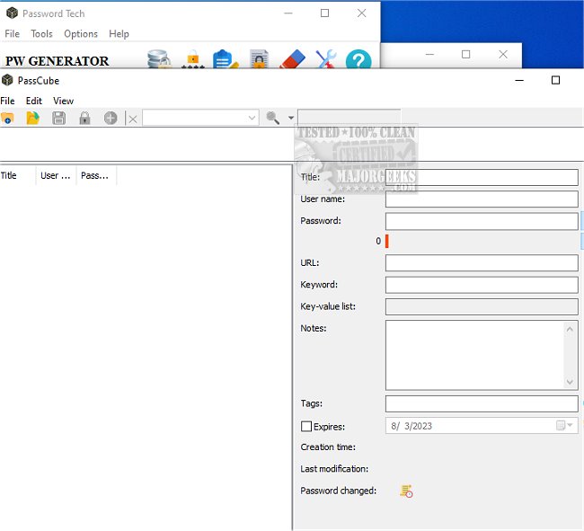Image resolution: width=584 pixels, height=531 pixels.
Task: Click the Open database folder icon
Action: (x=33, y=118)
